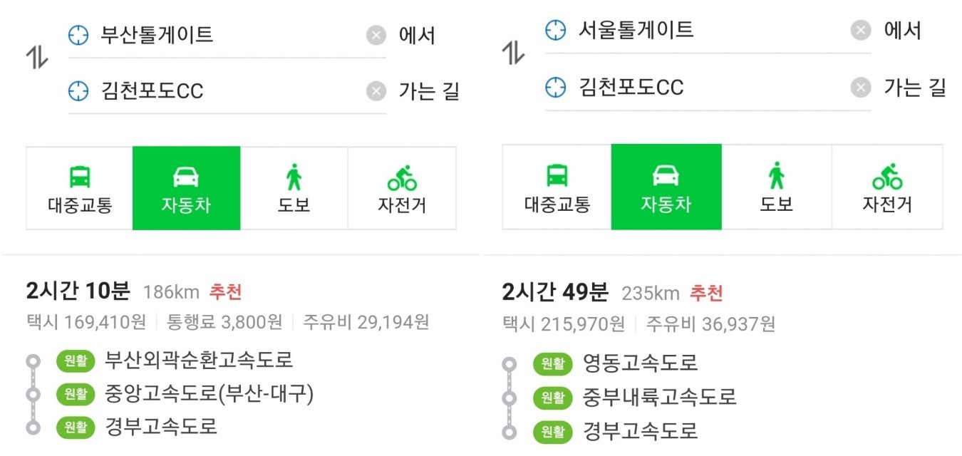Click location target icon beside 서울톨게이트
The height and width of the screenshot is (456, 962).
(x=554, y=30)
